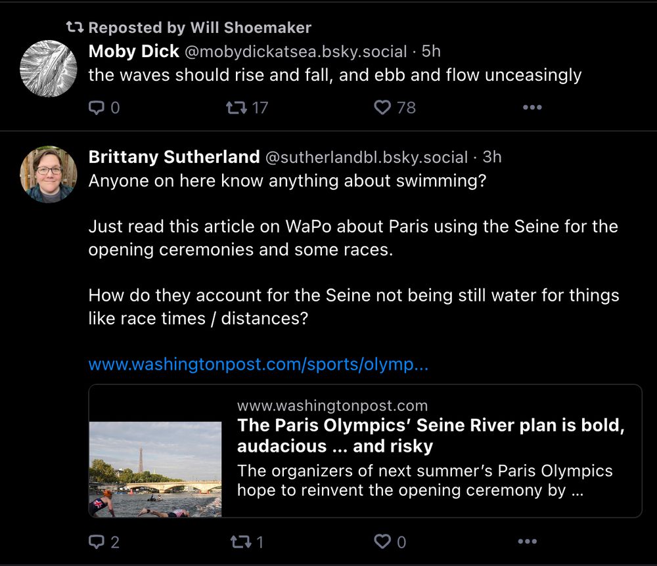Screen dimensions: 657x566
Task: Open the @sutherlandbl.bsky.social handle
Action: pyautogui.click(x=367, y=158)
